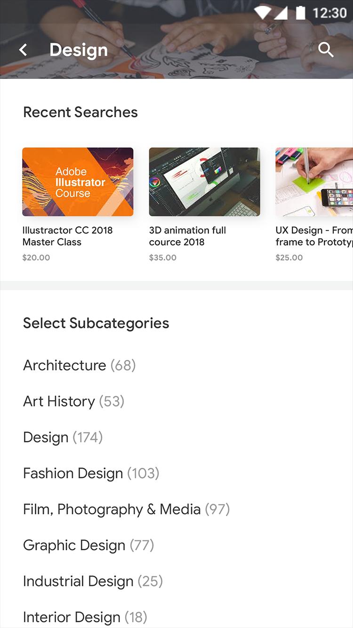Open Film, Photography & Media subcategory

point(126,509)
